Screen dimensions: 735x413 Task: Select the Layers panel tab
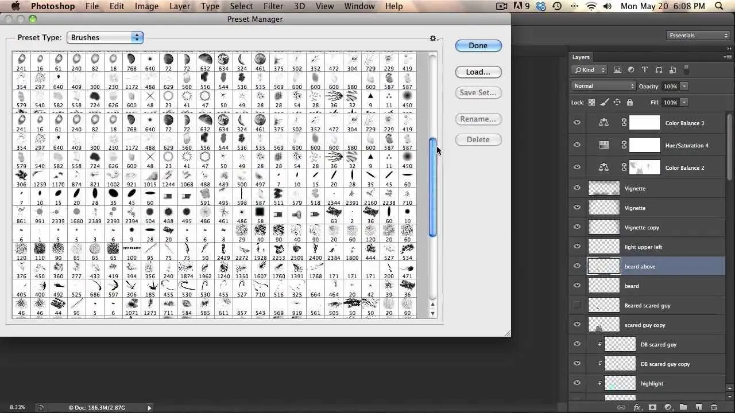581,57
